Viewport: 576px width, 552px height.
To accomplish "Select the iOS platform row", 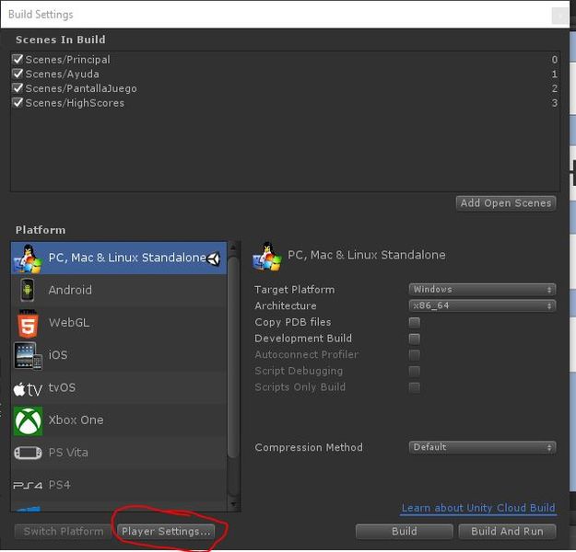I will point(119,355).
